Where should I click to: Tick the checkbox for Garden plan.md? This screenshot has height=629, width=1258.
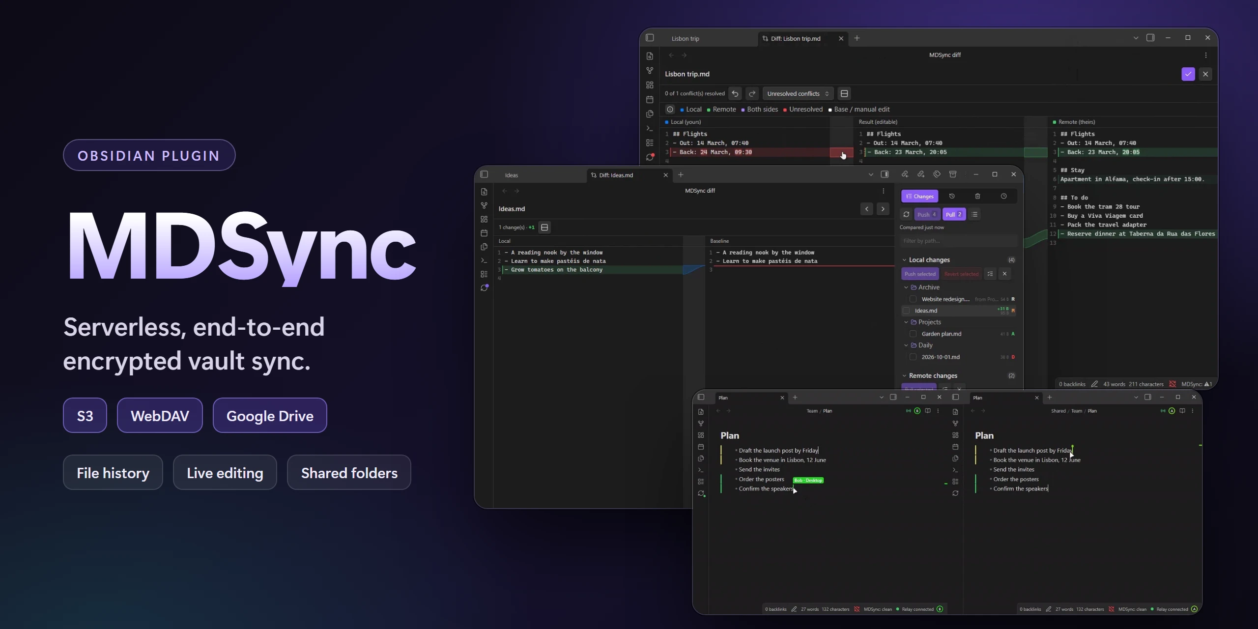pos(913,334)
